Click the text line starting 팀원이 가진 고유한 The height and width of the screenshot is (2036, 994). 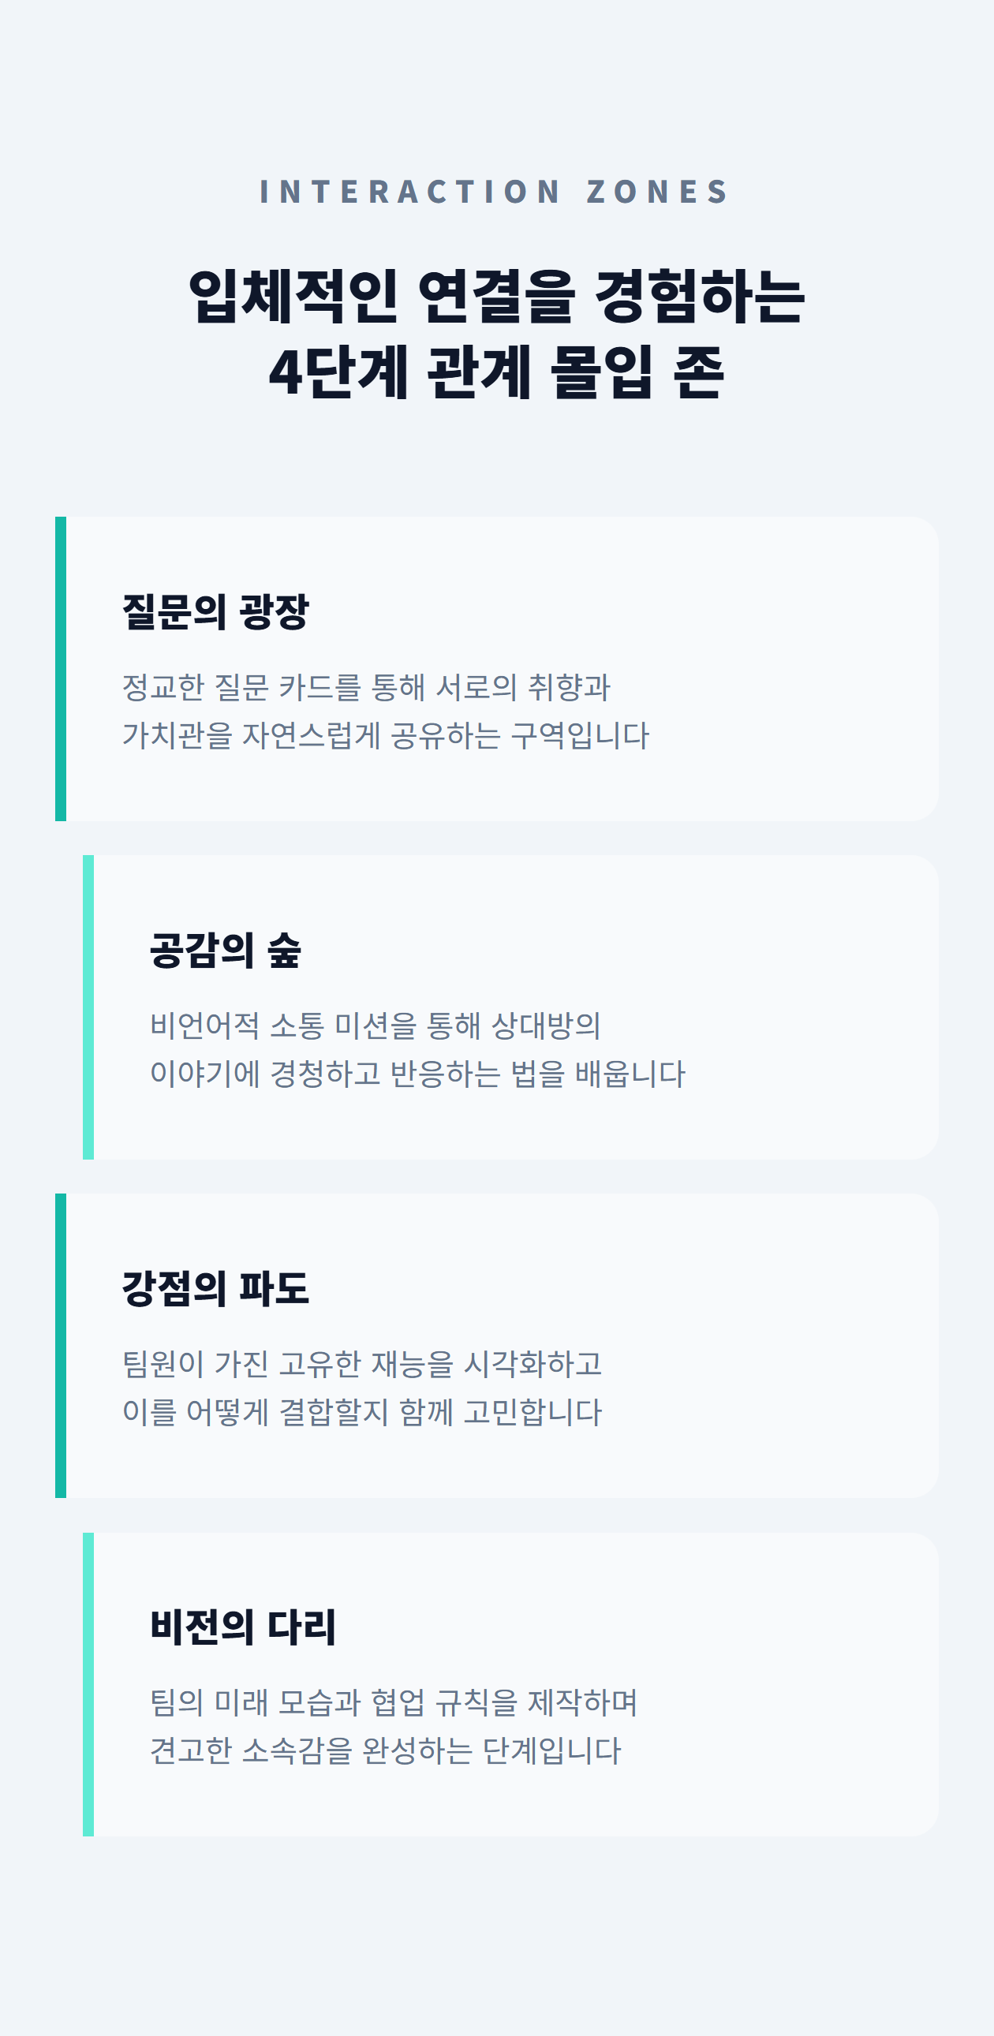click(362, 1363)
